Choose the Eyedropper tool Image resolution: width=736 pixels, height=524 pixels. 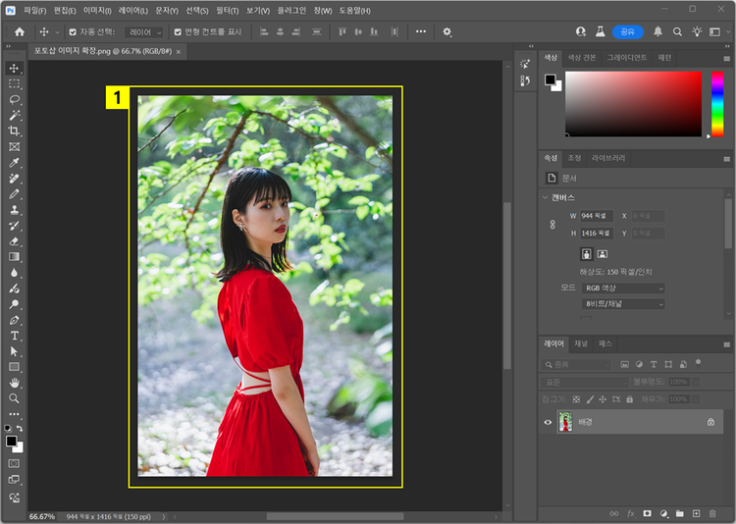point(14,163)
